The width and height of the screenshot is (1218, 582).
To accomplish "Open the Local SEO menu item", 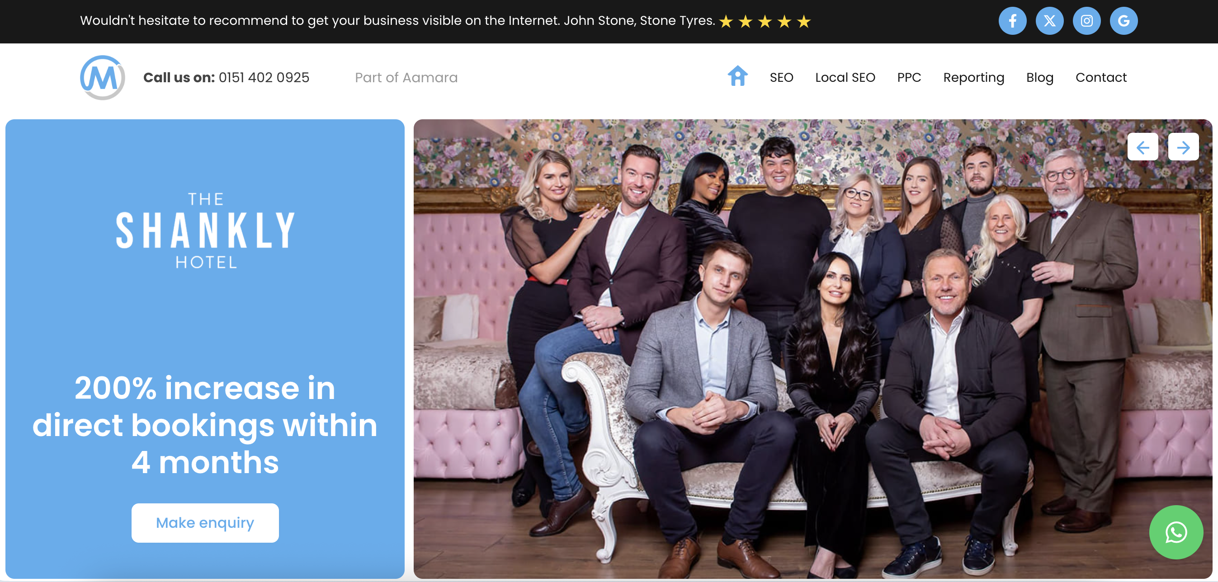I will coord(845,77).
